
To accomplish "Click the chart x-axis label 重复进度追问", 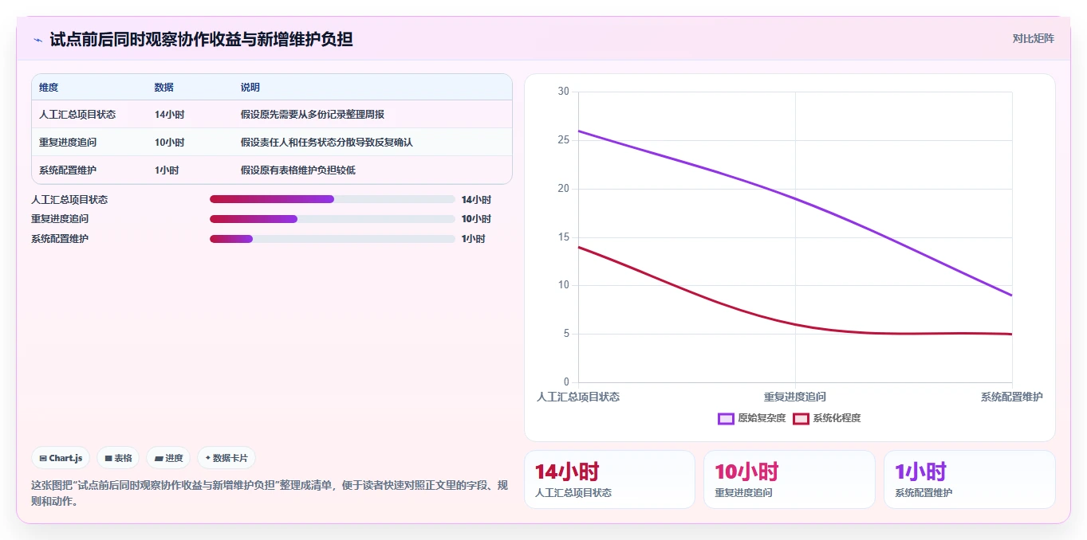I will (x=795, y=397).
